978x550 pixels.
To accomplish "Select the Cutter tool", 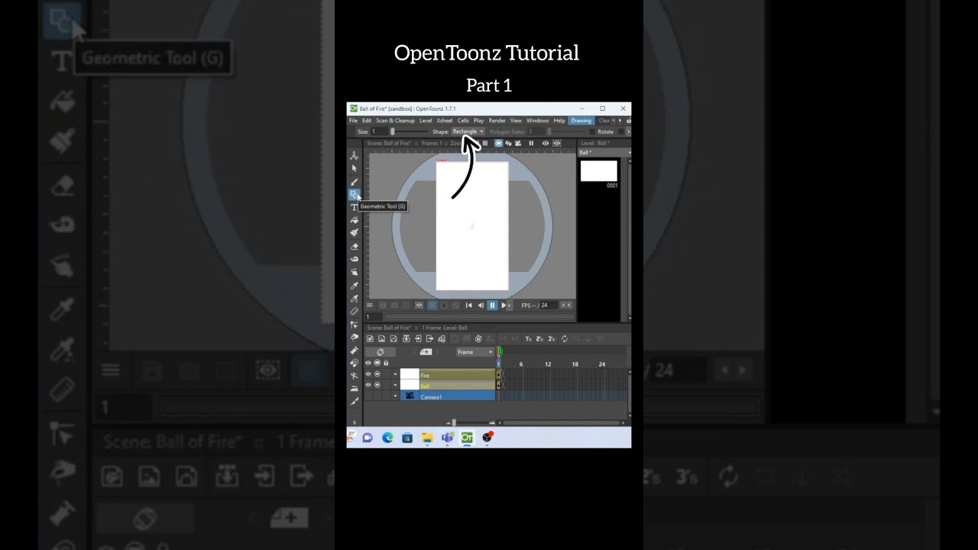I will 354,401.
